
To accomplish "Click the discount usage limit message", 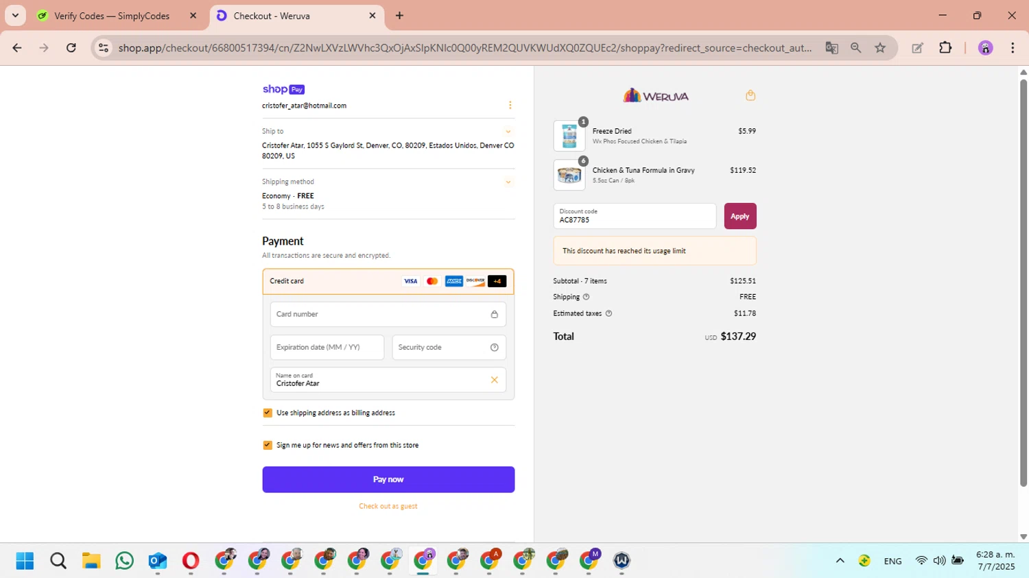I will pos(655,251).
